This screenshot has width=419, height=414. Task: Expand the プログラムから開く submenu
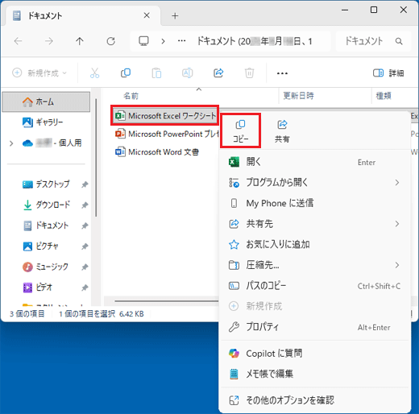pos(397,183)
